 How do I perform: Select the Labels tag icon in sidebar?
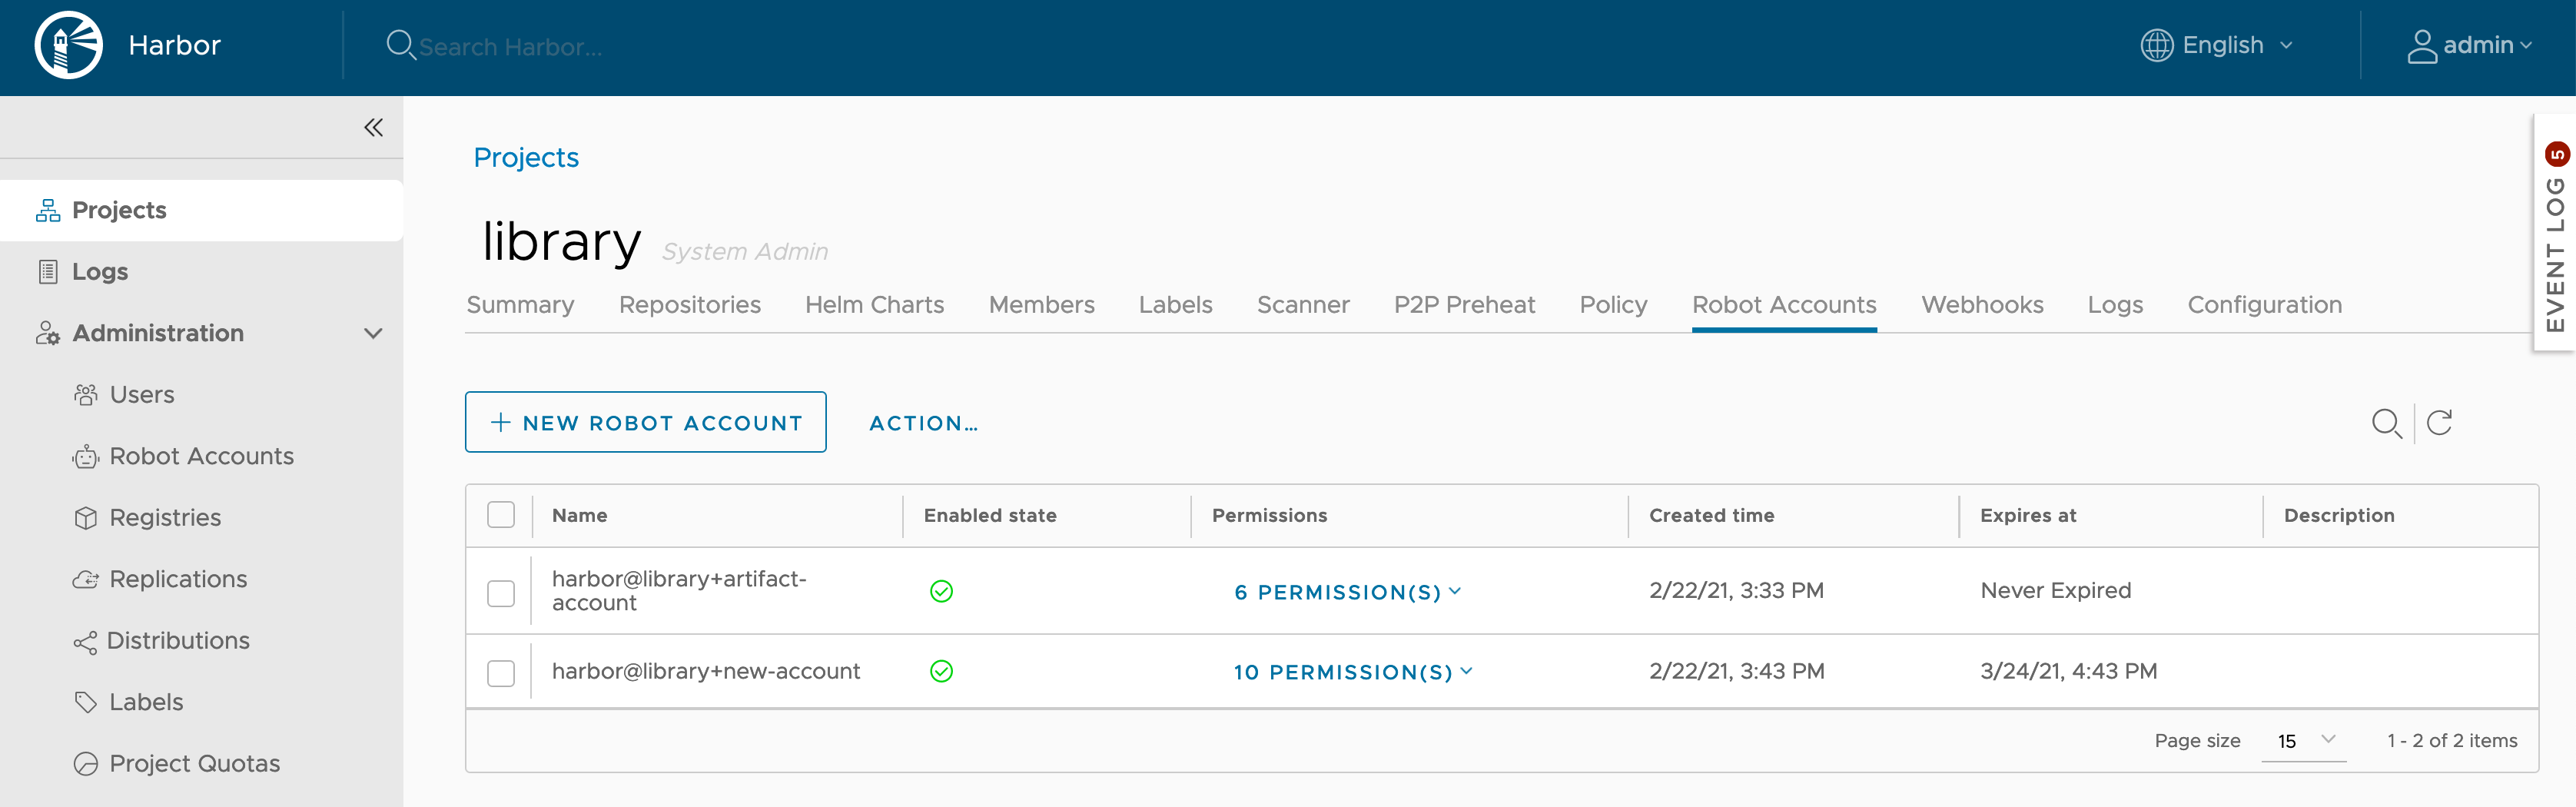(x=86, y=702)
